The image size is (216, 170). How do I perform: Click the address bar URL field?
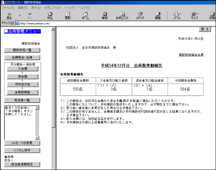click(116, 23)
